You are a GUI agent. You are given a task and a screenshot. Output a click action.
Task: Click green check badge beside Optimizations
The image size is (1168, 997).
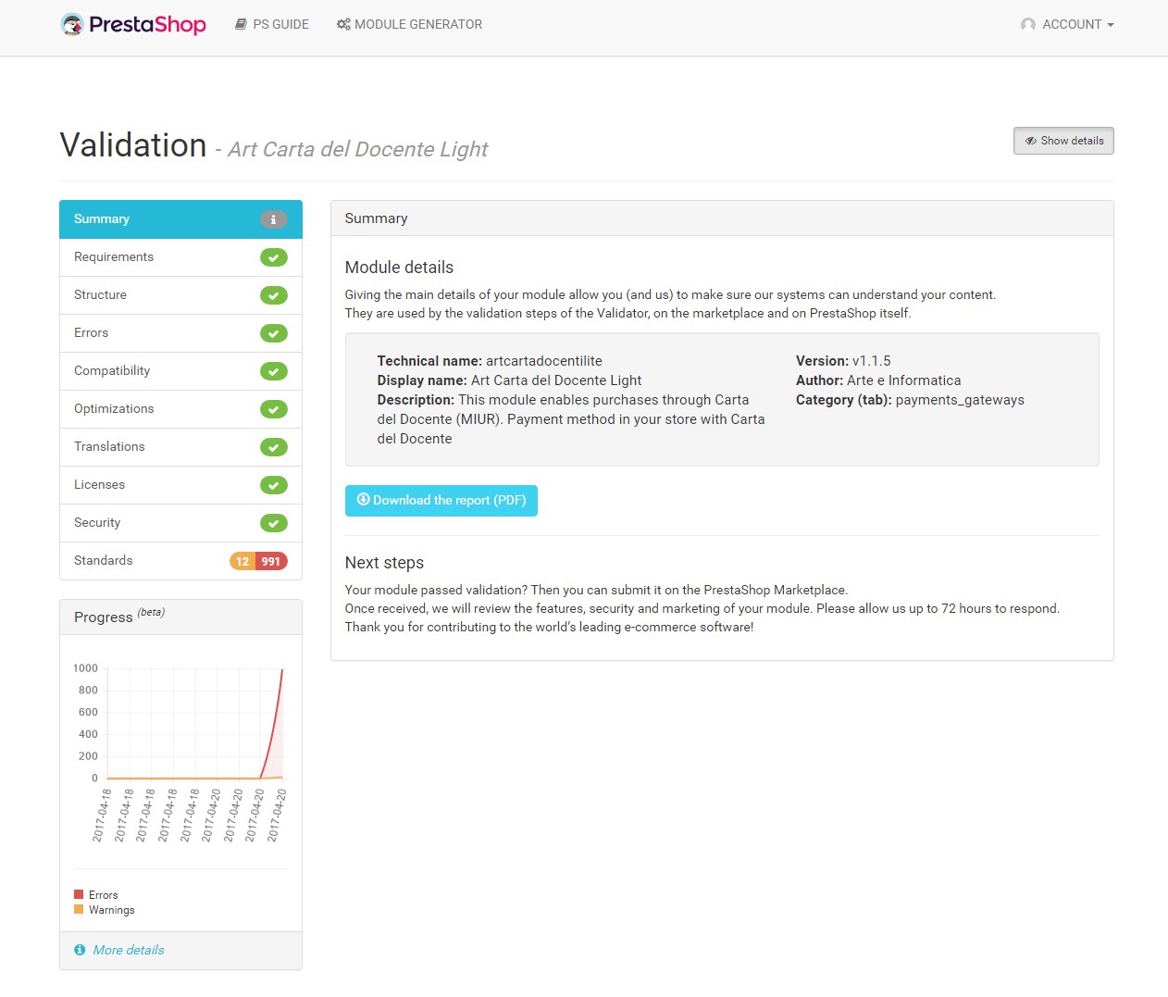274,409
